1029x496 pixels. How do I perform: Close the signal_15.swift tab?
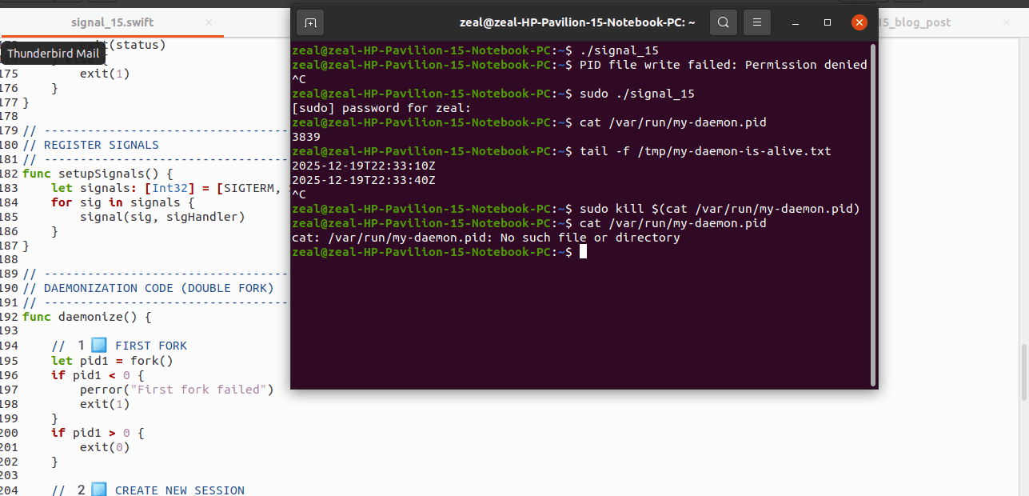(209, 22)
